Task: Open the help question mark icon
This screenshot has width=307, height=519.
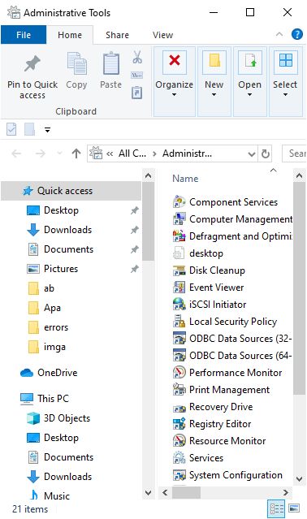Action: pyautogui.click(x=296, y=34)
